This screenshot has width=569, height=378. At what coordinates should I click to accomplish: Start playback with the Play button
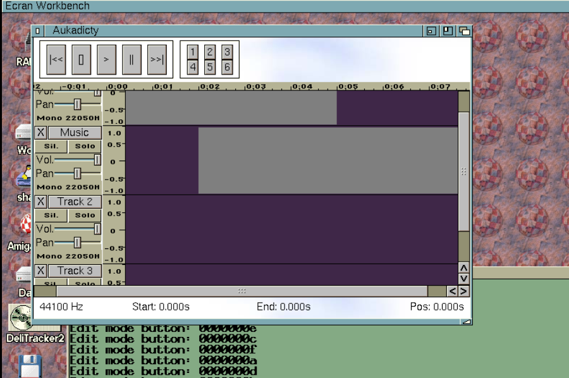(x=106, y=59)
